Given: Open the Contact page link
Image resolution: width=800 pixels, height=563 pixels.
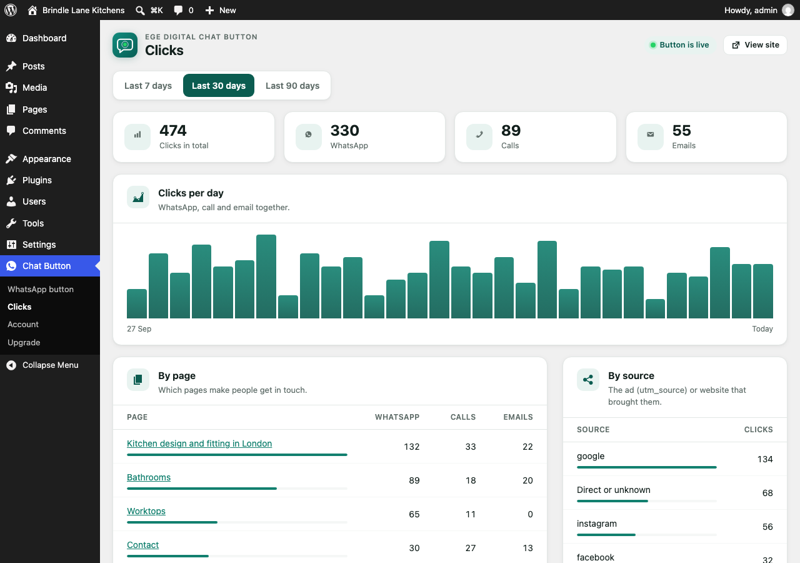Looking at the screenshot, I should coord(143,545).
